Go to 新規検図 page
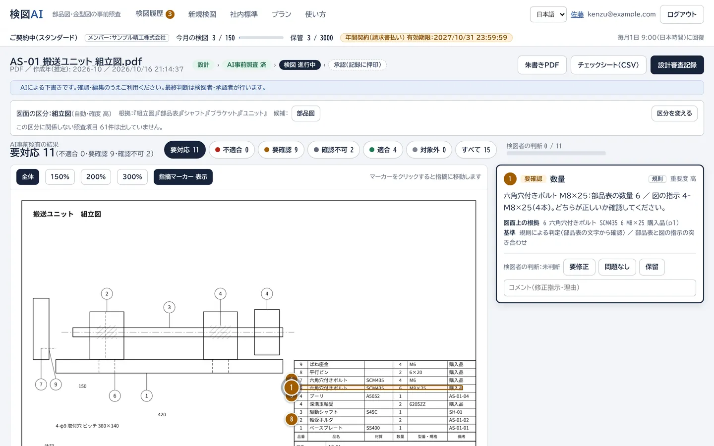Image resolution: width=714 pixels, height=446 pixels. [202, 14]
